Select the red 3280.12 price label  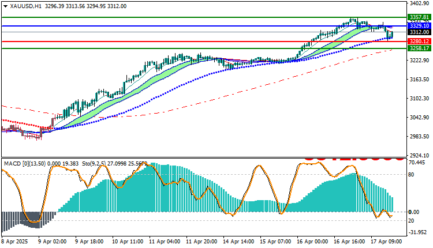tap(419, 42)
